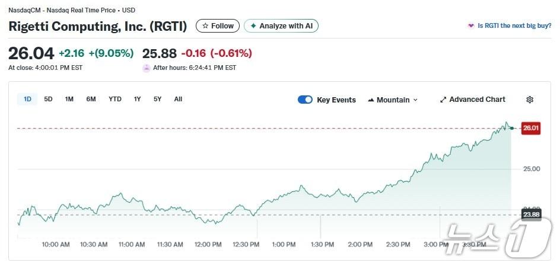Click the 26.01 current price label on chart
560x266 pixels.
click(x=530, y=128)
